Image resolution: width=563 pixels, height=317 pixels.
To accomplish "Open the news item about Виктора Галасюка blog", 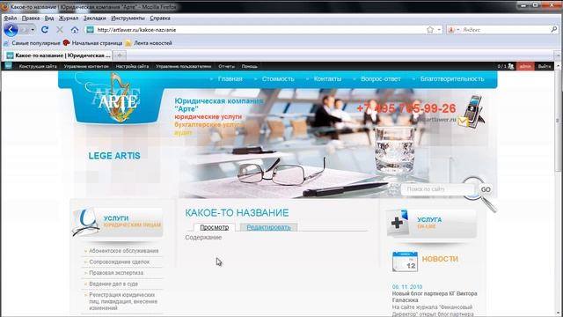I will 435,297.
